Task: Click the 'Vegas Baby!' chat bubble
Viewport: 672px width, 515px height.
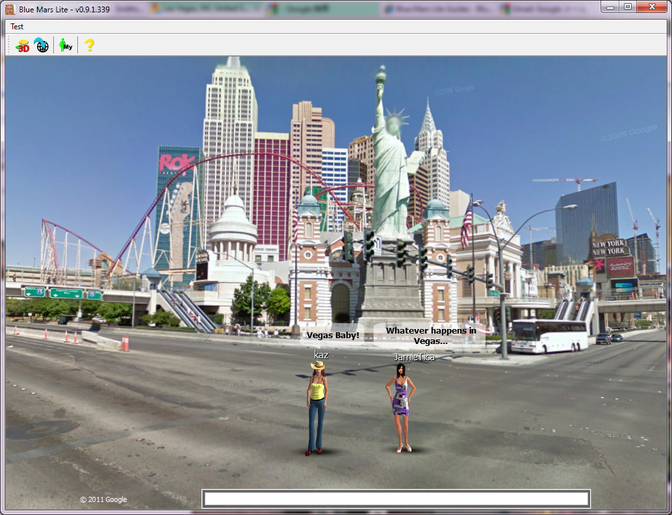Action: 333,336
